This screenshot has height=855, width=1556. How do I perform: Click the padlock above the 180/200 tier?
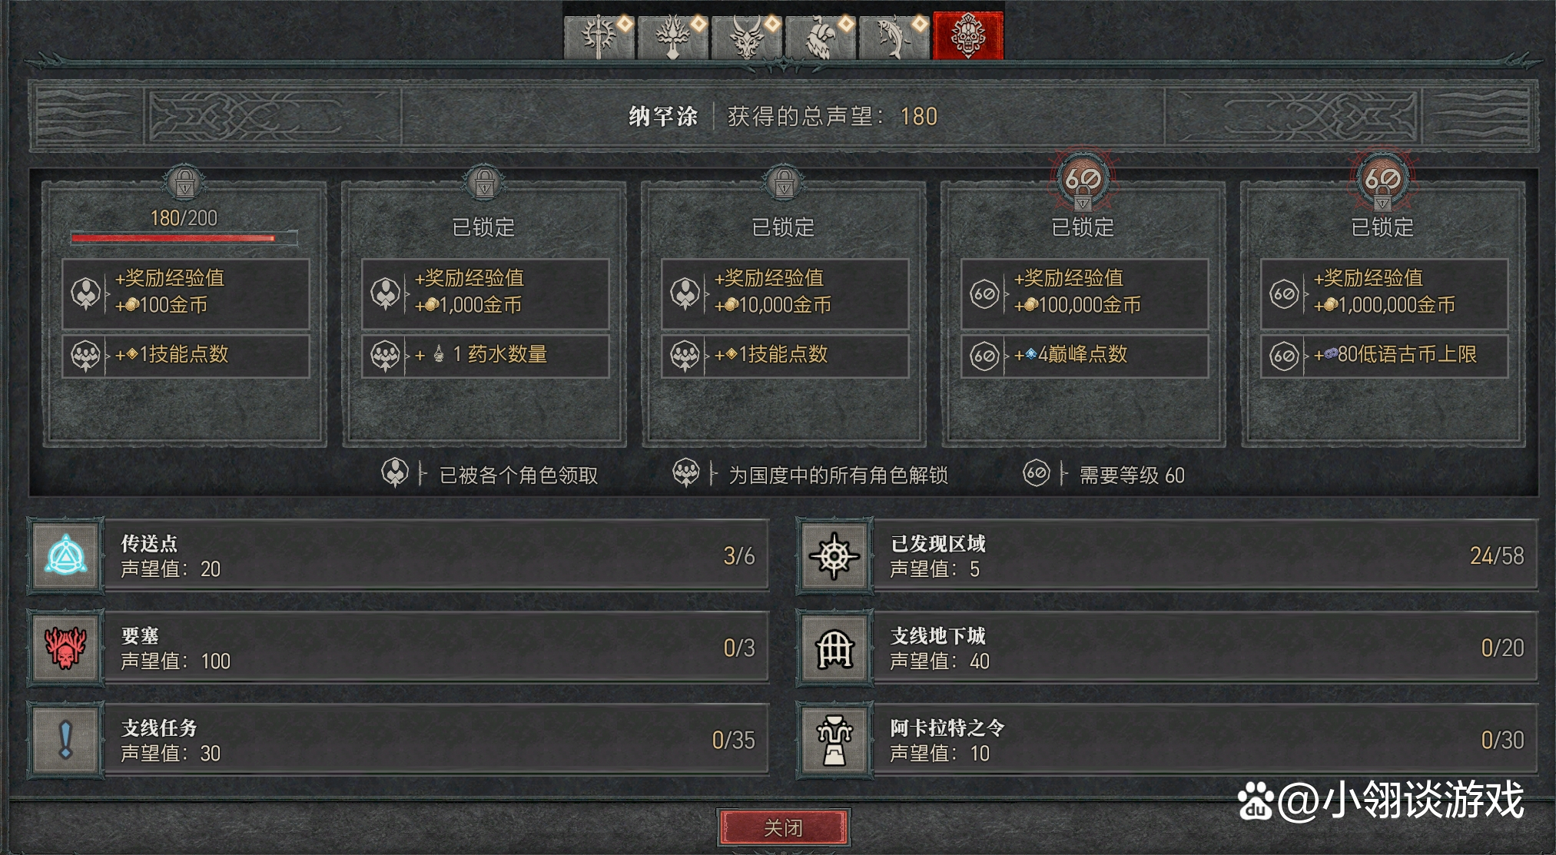coord(184,183)
